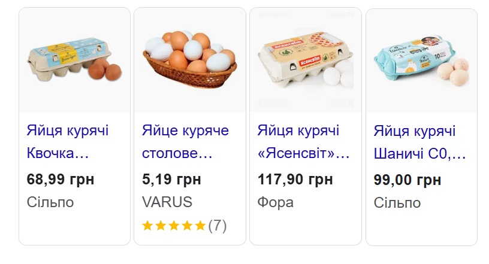Tap the 99,00 грн price text
The width and height of the screenshot is (489, 264).
(x=407, y=179)
